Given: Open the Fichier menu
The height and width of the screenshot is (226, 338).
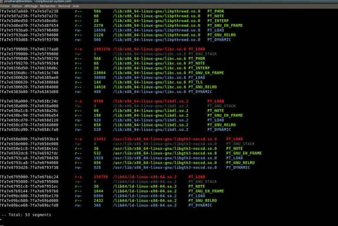Looking at the screenshot, I should click(5, 6).
